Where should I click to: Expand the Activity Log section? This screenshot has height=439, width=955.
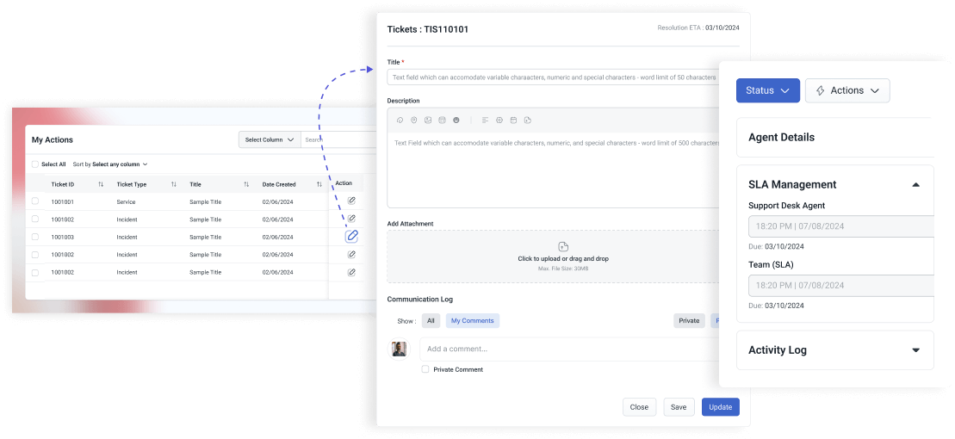pyautogui.click(x=915, y=350)
